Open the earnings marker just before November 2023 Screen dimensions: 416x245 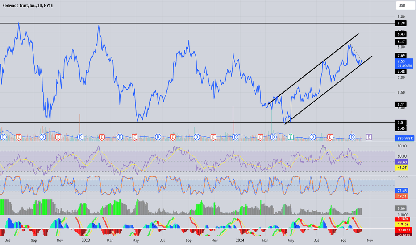213,137
